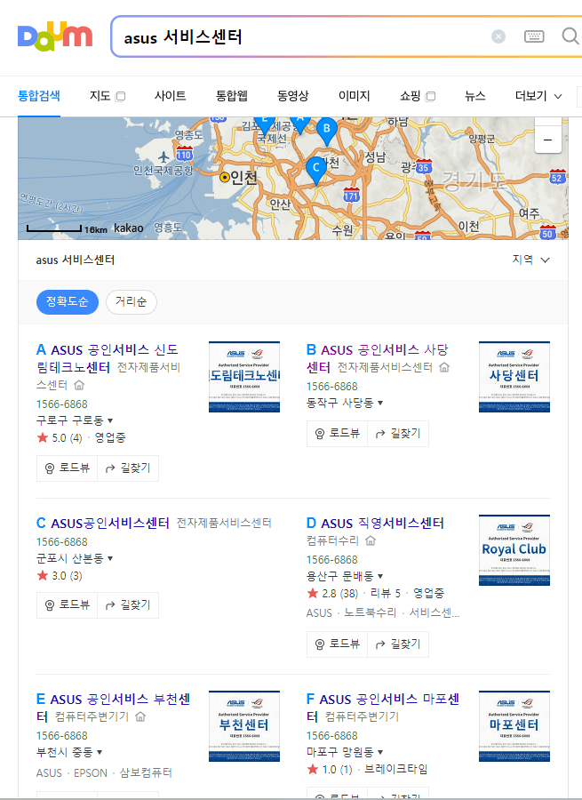This screenshot has height=800, width=582.
Task: Clear the search field text
Action: (498, 36)
